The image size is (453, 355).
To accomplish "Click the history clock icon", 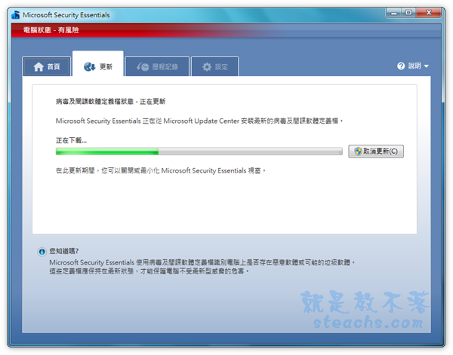I will pyautogui.click(x=143, y=67).
